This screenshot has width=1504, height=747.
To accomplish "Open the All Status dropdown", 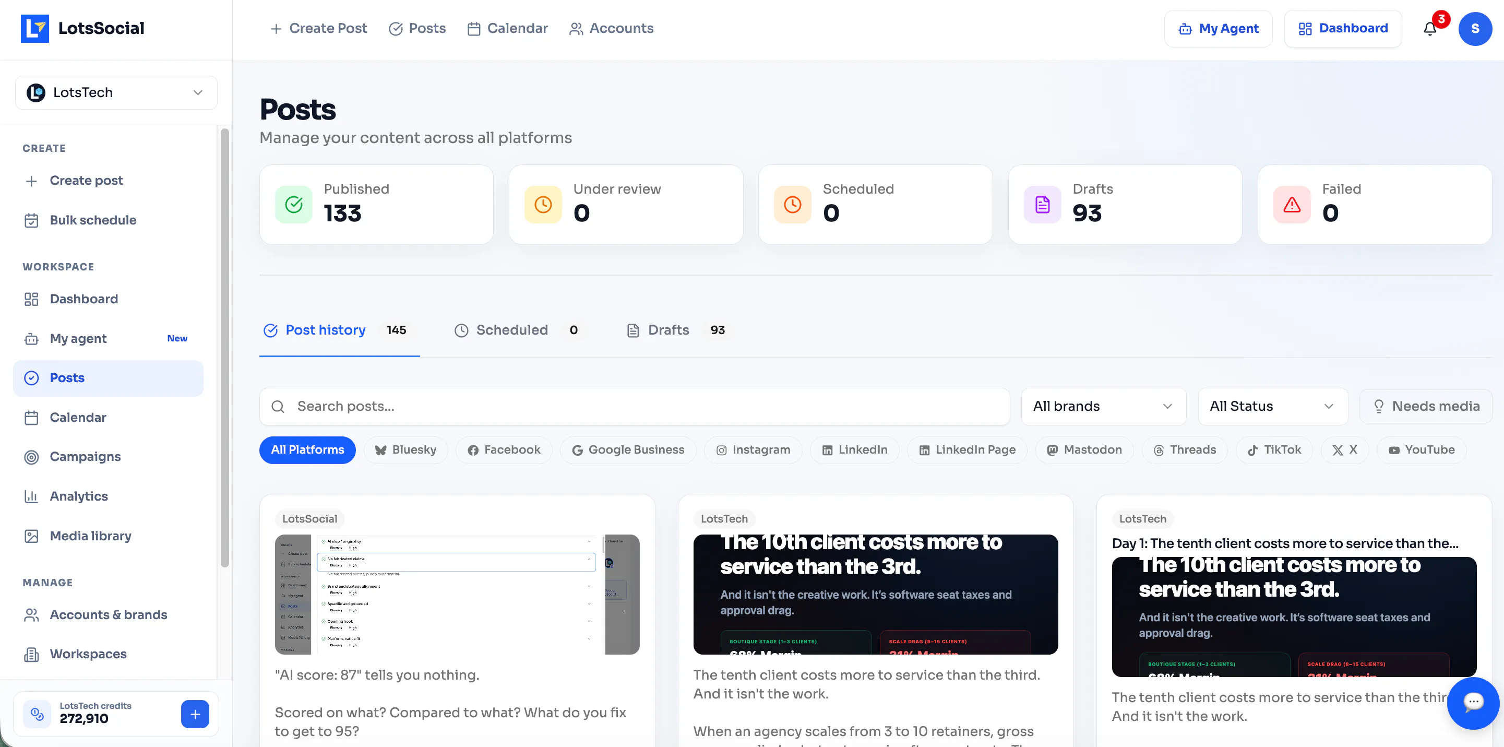I will tap(1273, 407).
